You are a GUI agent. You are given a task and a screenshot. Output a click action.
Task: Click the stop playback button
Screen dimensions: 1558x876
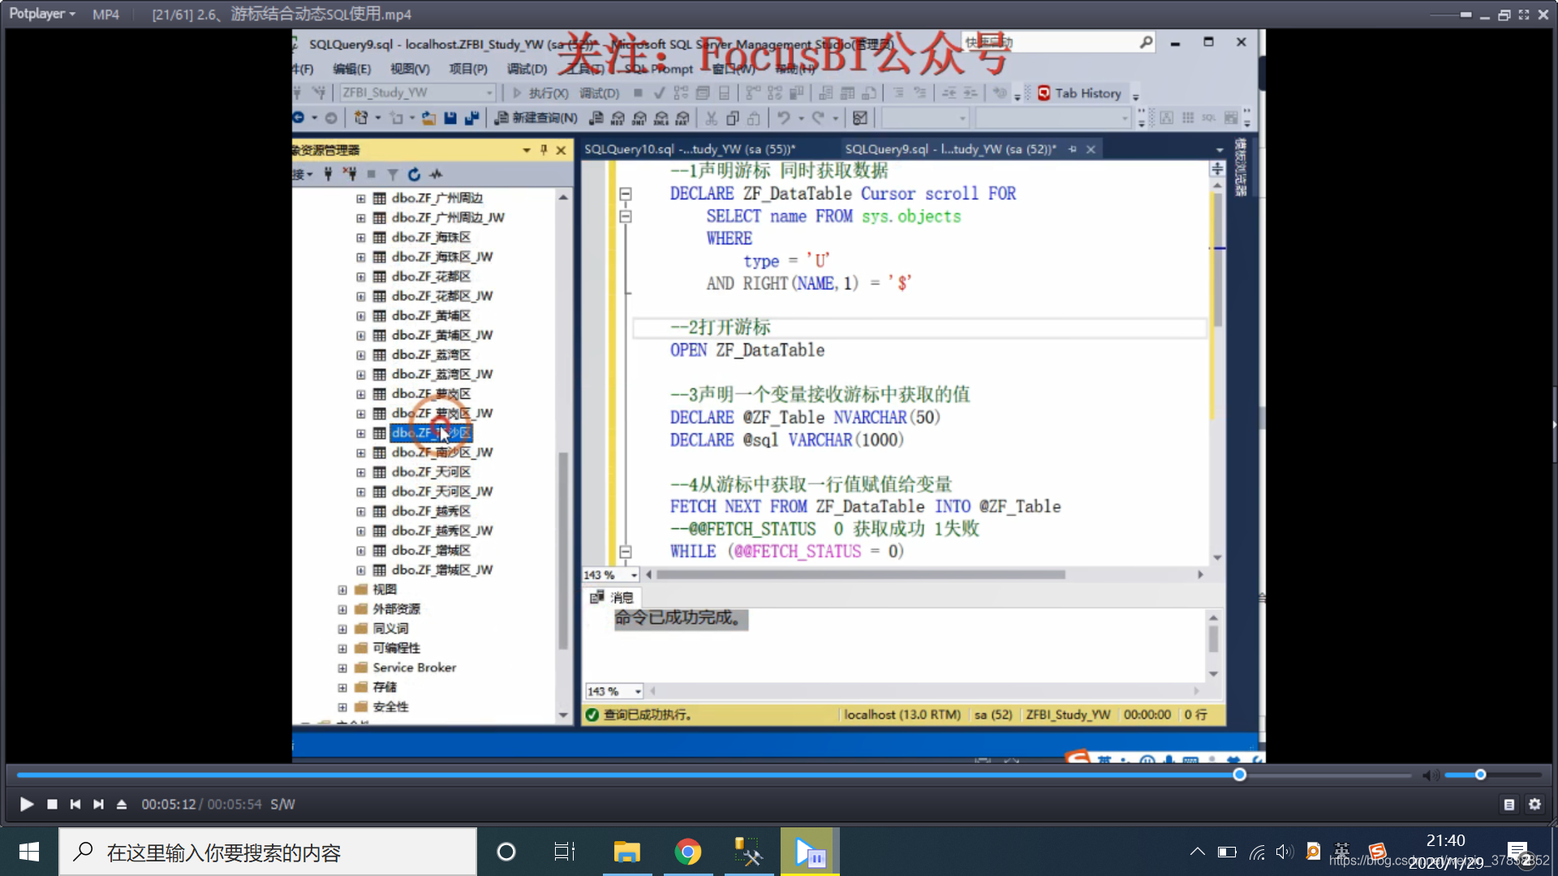52,804
